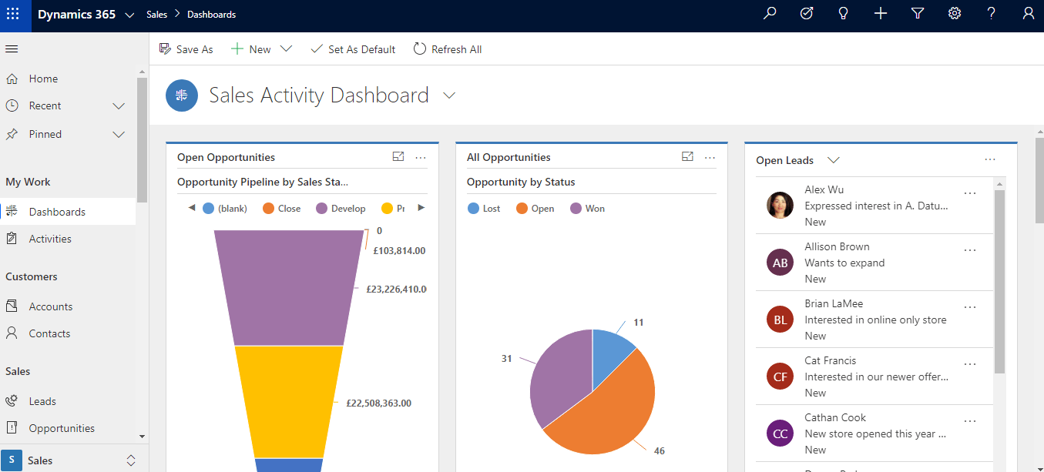The width and height of the screenshot is (1044, 472).
Task: Open the advanced find filter icon
Action: point(918,14)
